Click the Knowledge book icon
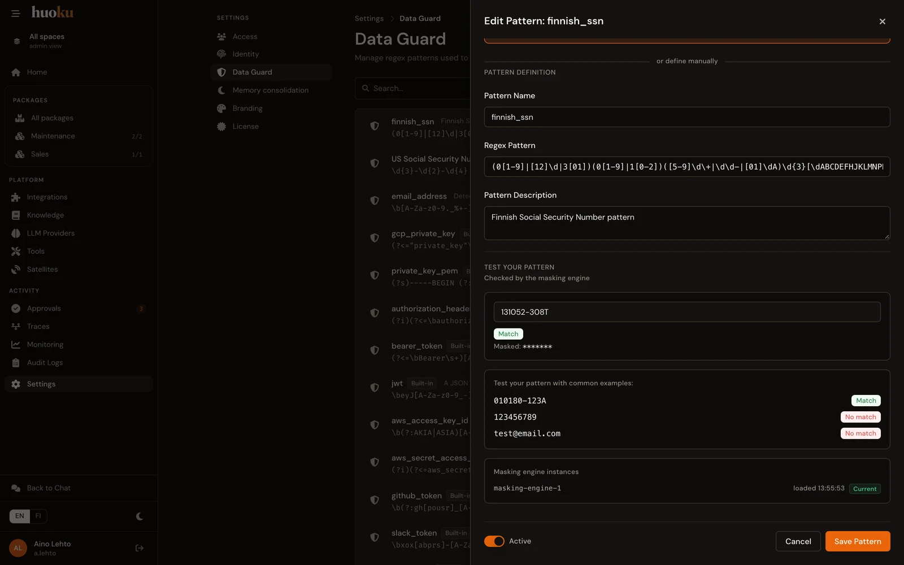The image size is (904, 565). (x=16, y=215)
